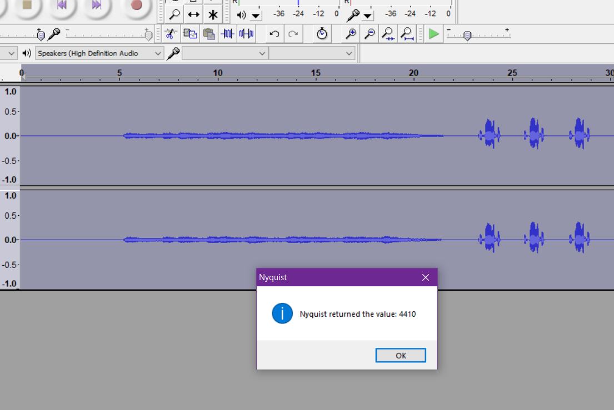
Task: Click the Cut scissors icon
Action: coord(171,34)
